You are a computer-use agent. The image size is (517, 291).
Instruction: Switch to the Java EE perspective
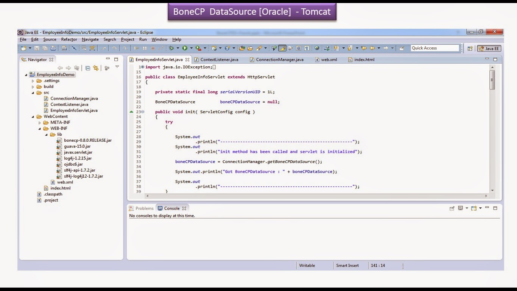pyautogui.click(x=489, y=48)
